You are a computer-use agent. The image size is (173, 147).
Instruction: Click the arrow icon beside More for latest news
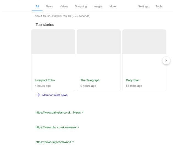pyautogui.click(x=38, y=95)
